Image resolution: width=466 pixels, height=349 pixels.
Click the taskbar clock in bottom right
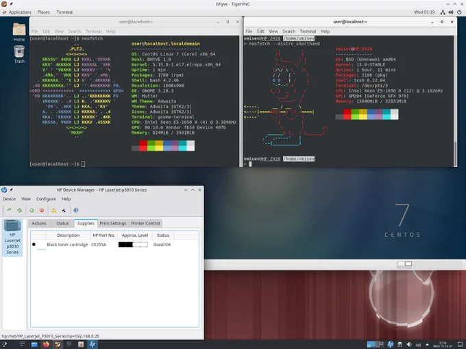pos(443,344)
